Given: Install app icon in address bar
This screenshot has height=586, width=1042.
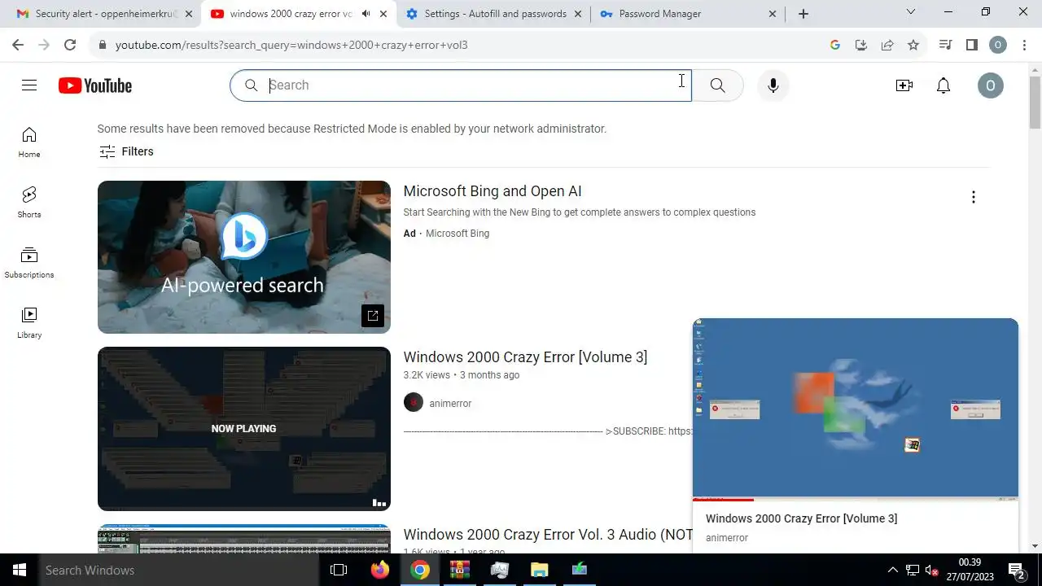Looking at the screenshot, I should coord(861,45).
